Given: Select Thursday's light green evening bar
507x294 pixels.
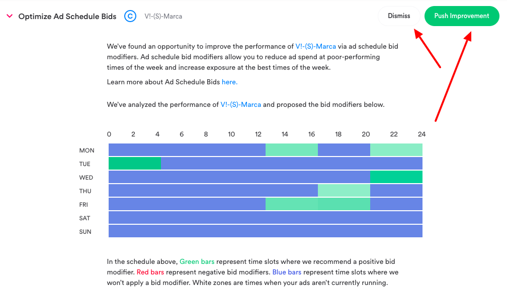Looking at the screenshot, I should pos(344,191).
